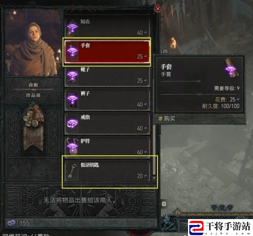Image resolution: width=253 pixels, height=236 pixels.
Task: Click the 短衣 mystery item icon
Action: point(72,28)
